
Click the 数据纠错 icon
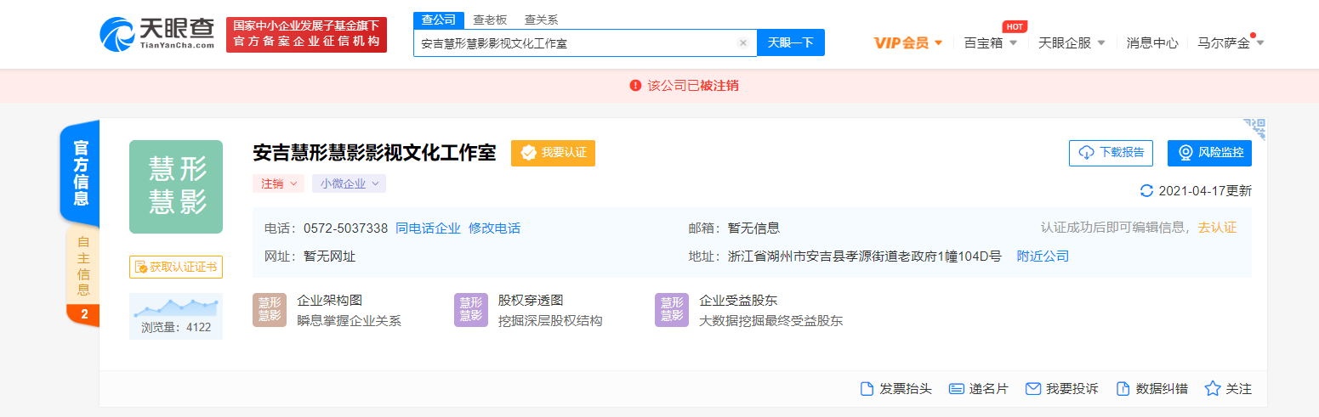(1123, 389)
